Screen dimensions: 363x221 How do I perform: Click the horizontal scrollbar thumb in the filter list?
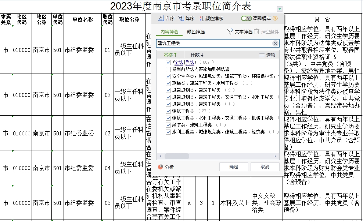click(177, 156)
